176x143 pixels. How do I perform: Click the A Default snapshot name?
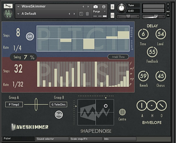pos(29,14)
